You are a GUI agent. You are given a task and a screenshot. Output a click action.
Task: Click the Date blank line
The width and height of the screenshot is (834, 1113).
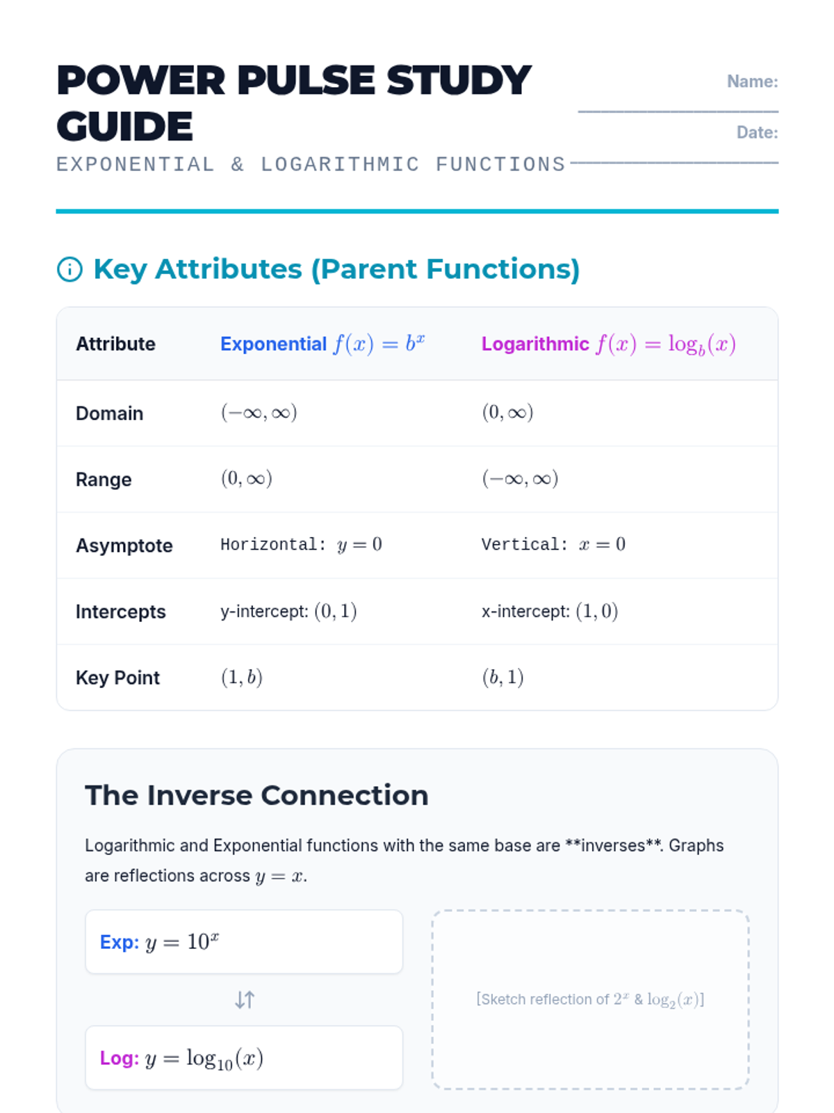(x=674, y=161)
